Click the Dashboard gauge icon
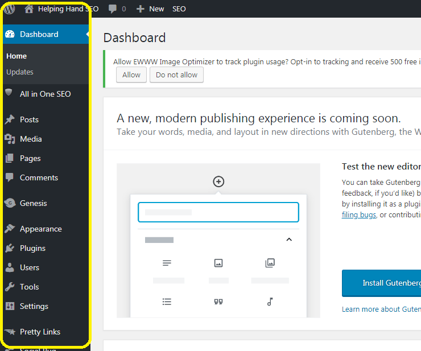Viewport: 421px width, 351px height. 10,34
